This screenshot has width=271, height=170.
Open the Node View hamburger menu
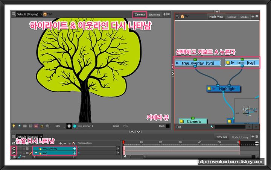(x=177, y=16)
